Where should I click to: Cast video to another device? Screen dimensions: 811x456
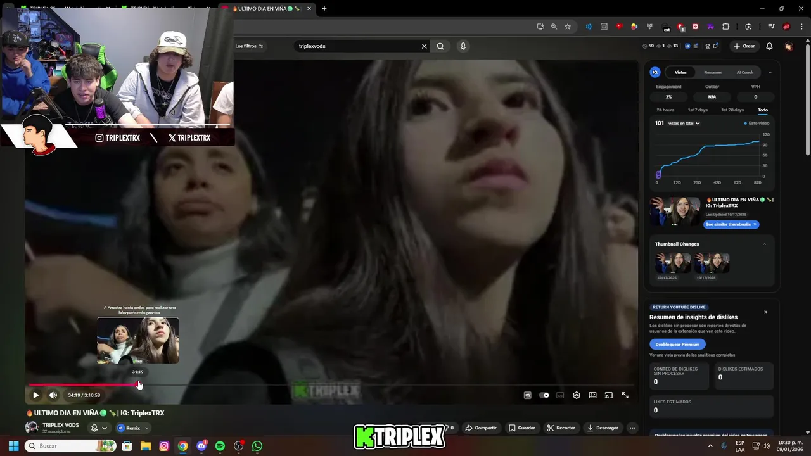609,395
